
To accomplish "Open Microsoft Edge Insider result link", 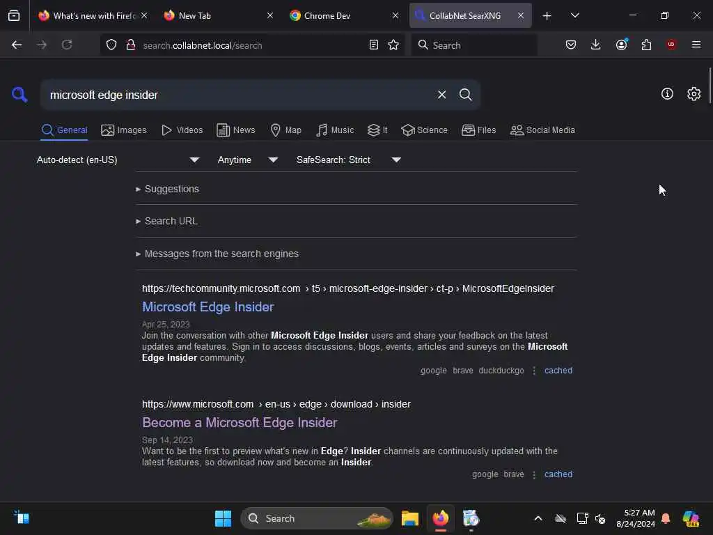I will [207, 307].
